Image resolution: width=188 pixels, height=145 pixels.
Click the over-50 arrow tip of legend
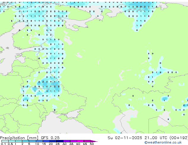pos(94,141)
